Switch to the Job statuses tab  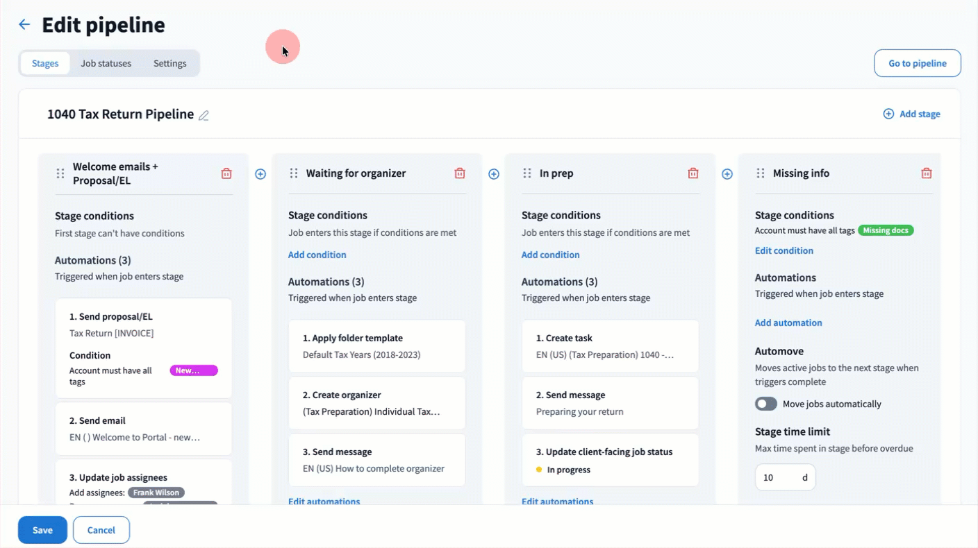pyautogui.click(x=106, y=63)
